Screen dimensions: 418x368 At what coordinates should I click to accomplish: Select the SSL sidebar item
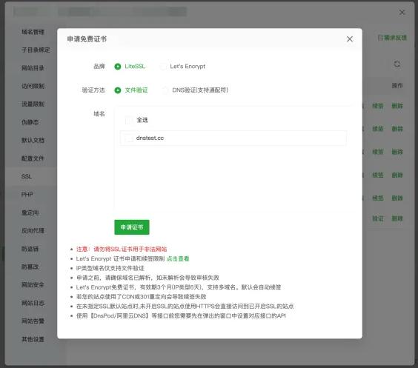point(27,176)
